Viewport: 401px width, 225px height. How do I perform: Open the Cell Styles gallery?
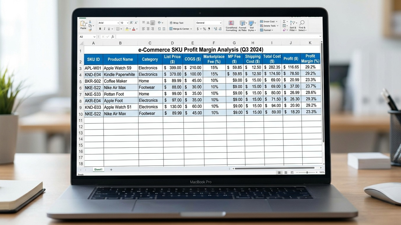coord(251,26)
